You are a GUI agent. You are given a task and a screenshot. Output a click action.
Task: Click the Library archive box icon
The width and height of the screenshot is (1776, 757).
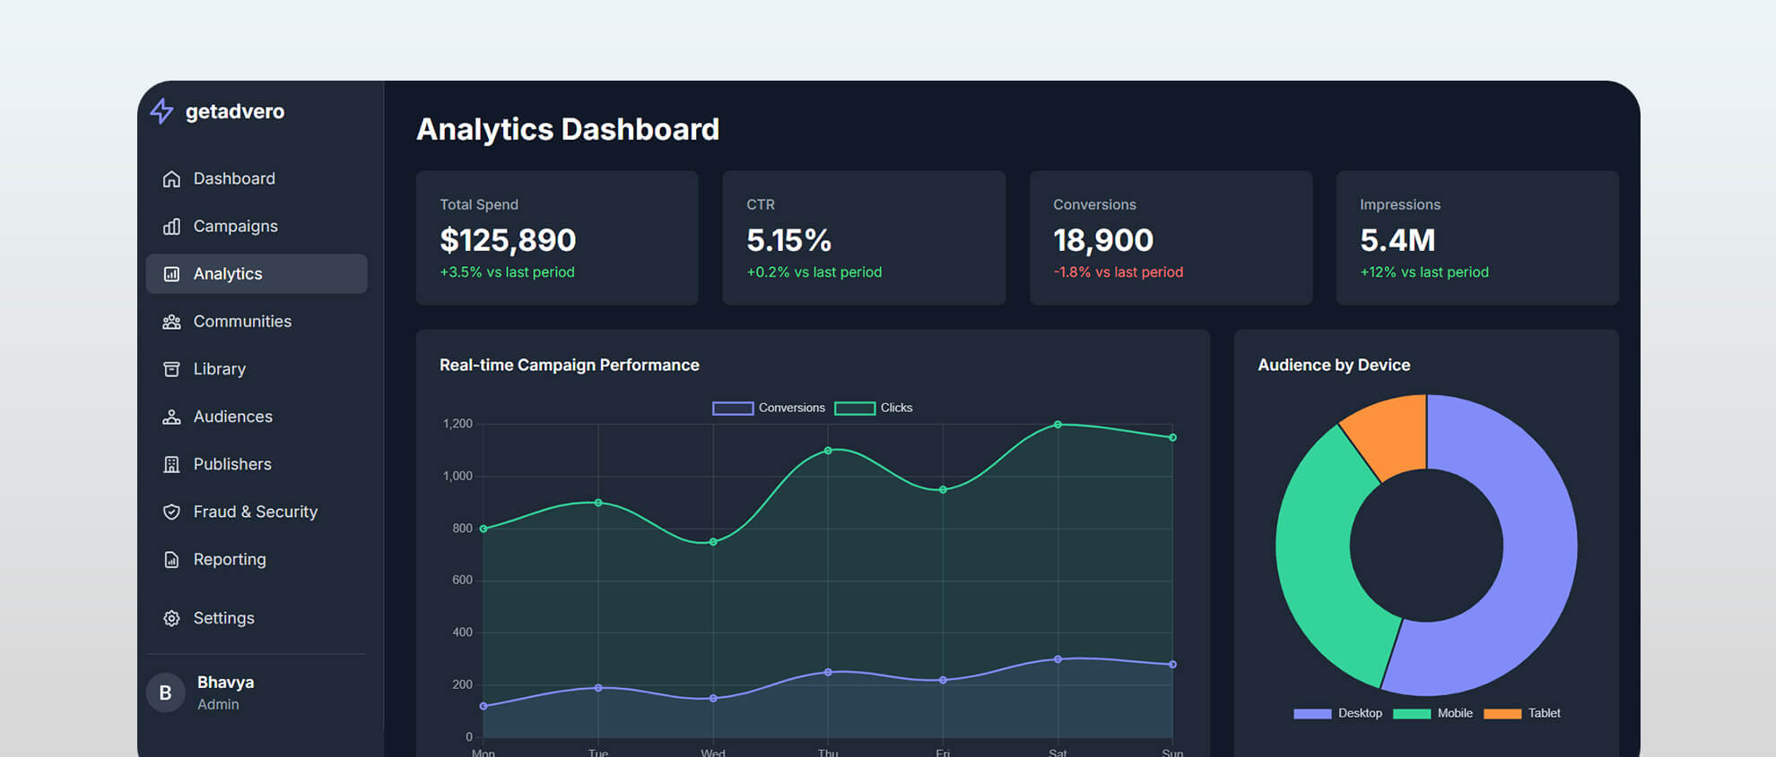tap(171, 369)
